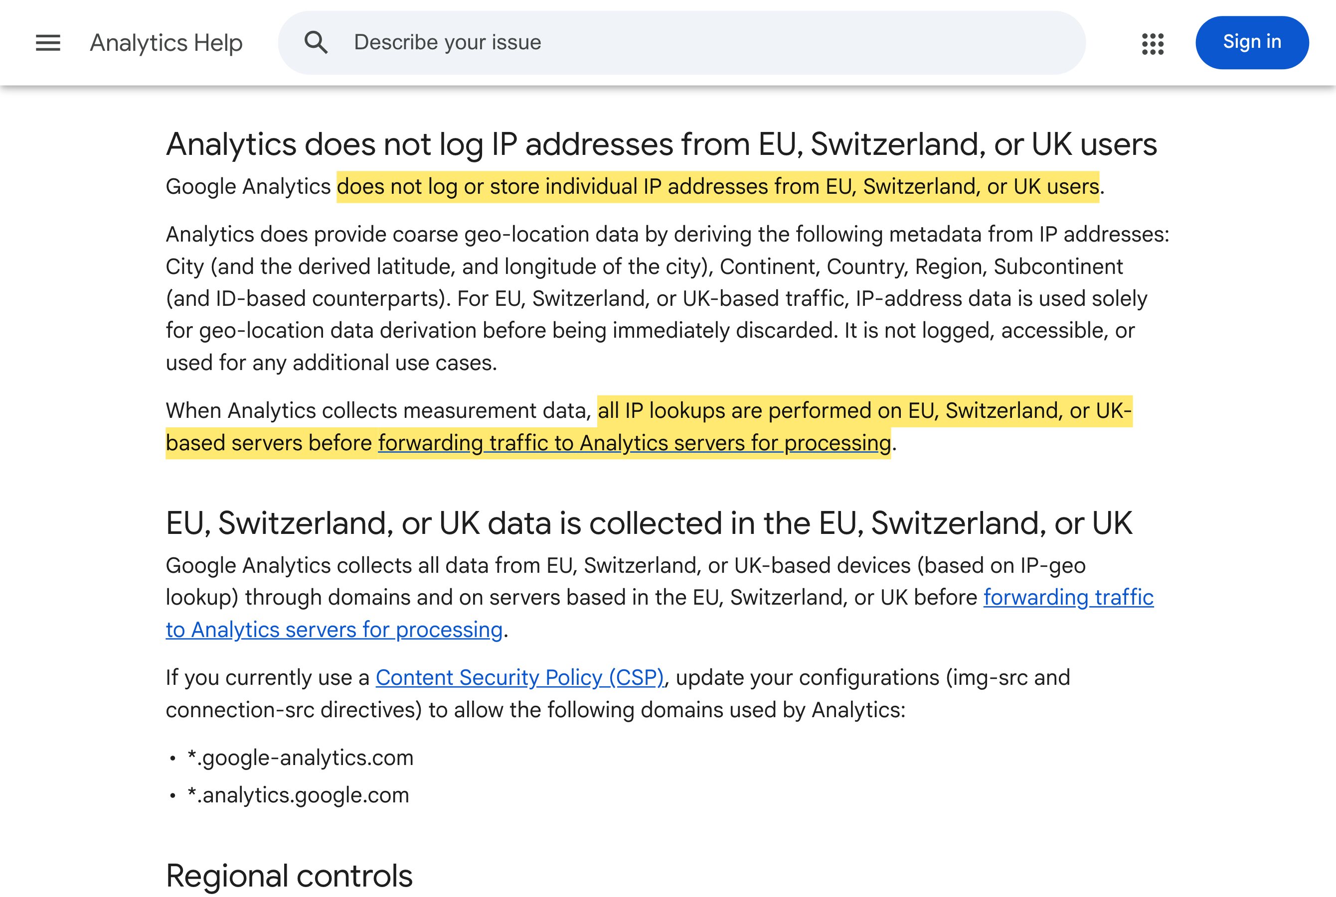Open the Content Security Policy (CSP) link

click(520, 677)
